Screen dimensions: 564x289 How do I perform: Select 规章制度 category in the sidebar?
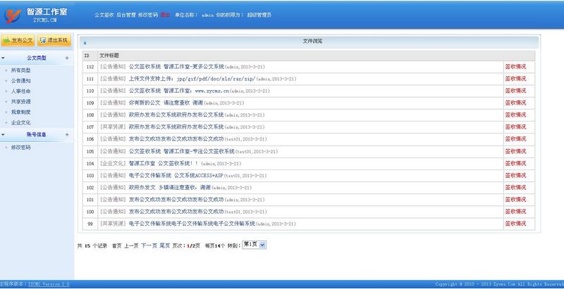pyautogui.click(x=21, y=112)
